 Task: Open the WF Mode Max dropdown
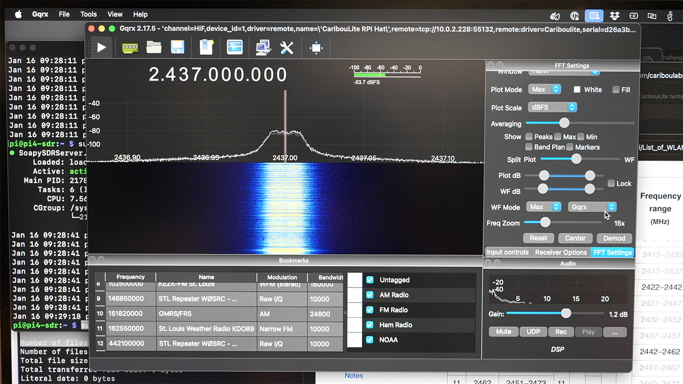coord(544,207)
